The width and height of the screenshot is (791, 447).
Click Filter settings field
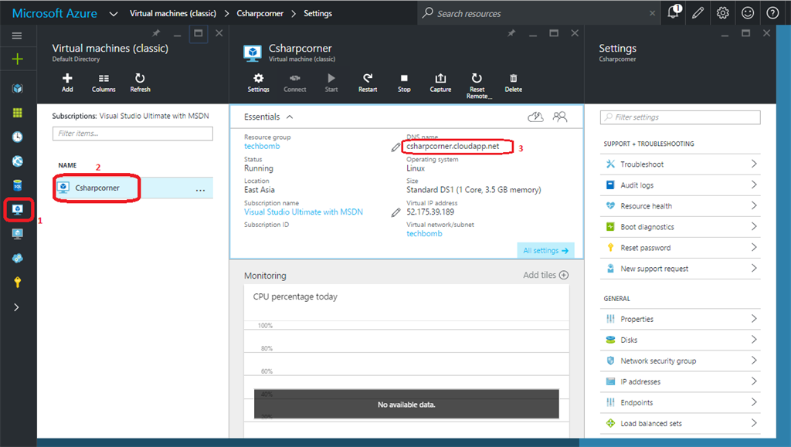(680, 117)
